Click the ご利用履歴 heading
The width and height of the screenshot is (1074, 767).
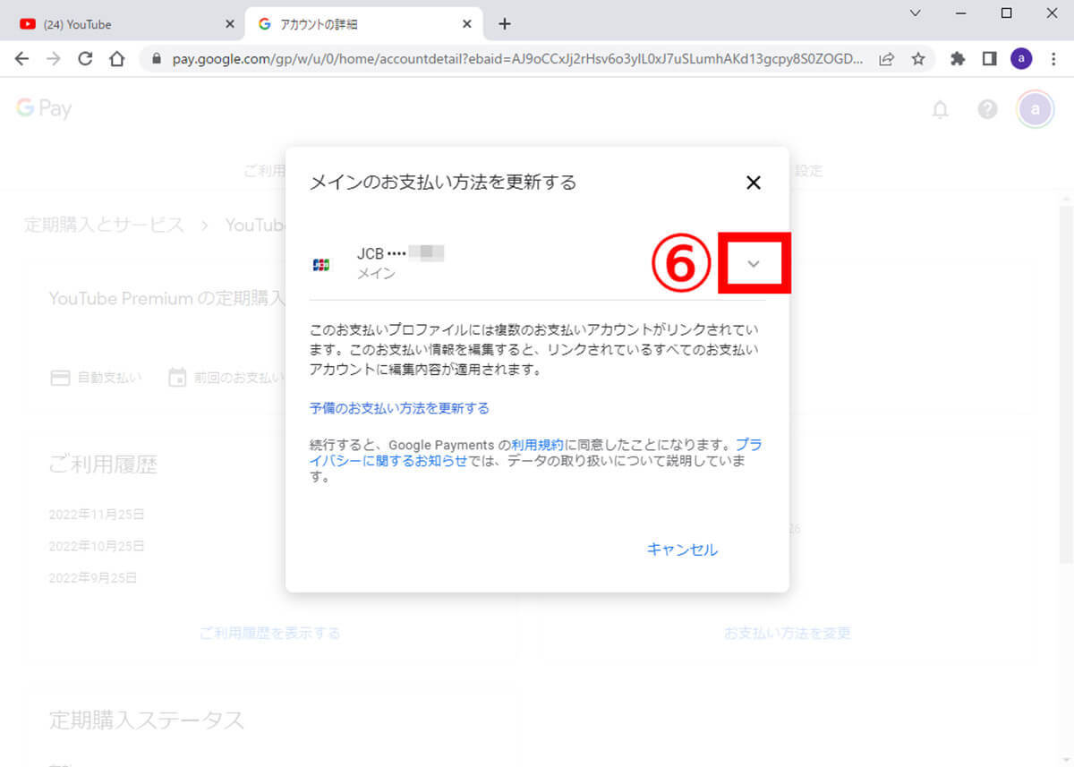(x=103, y=464)
